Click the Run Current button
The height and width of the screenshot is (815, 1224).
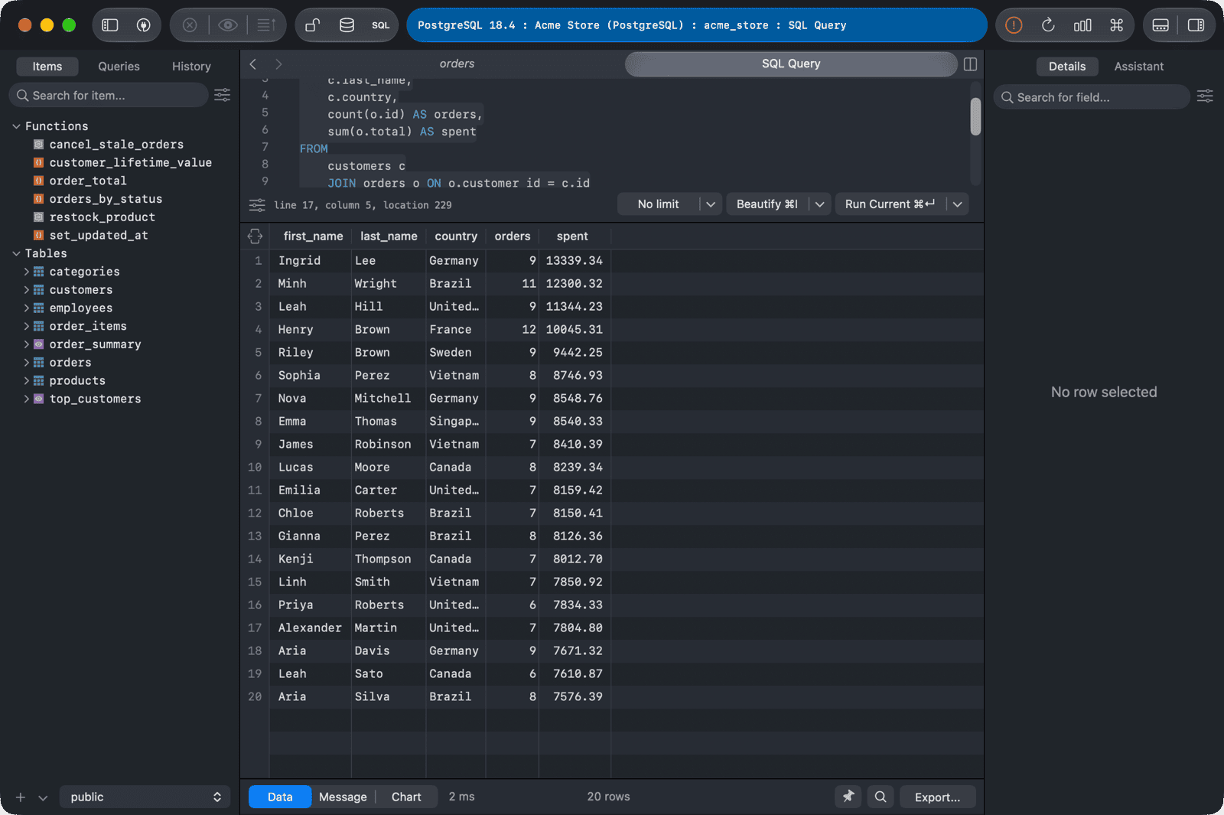pos(890,204)
